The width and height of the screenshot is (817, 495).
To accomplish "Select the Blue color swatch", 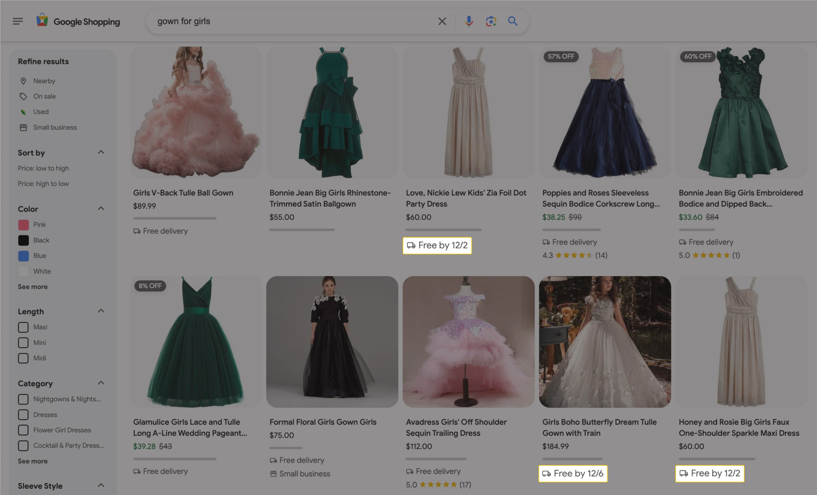I will tap(23, 256).
